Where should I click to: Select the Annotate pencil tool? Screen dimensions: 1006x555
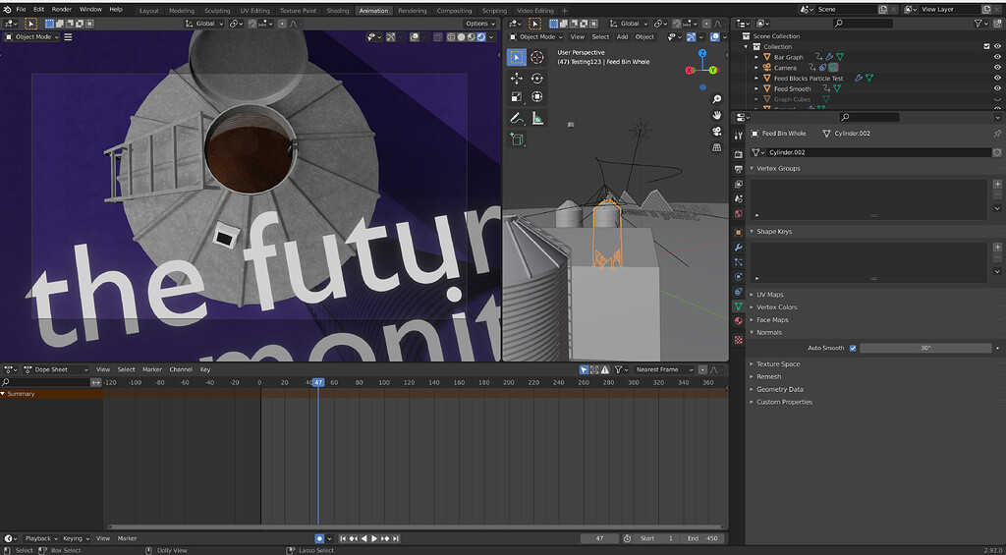(517, 118)
